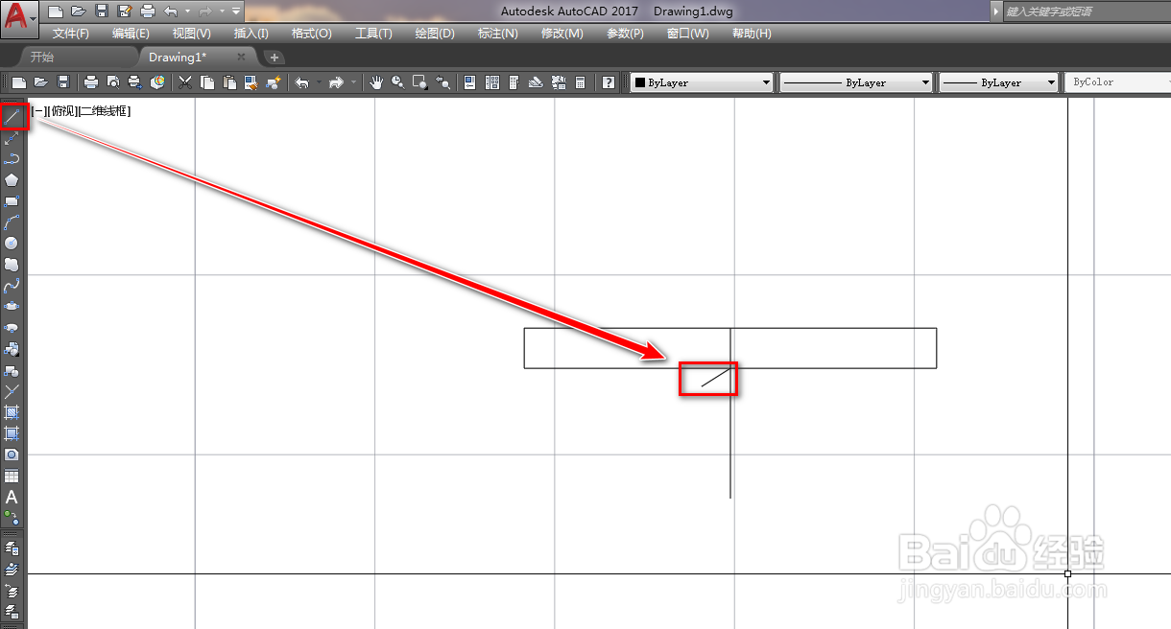Open the 格式(O) menu

click(311, 34)
